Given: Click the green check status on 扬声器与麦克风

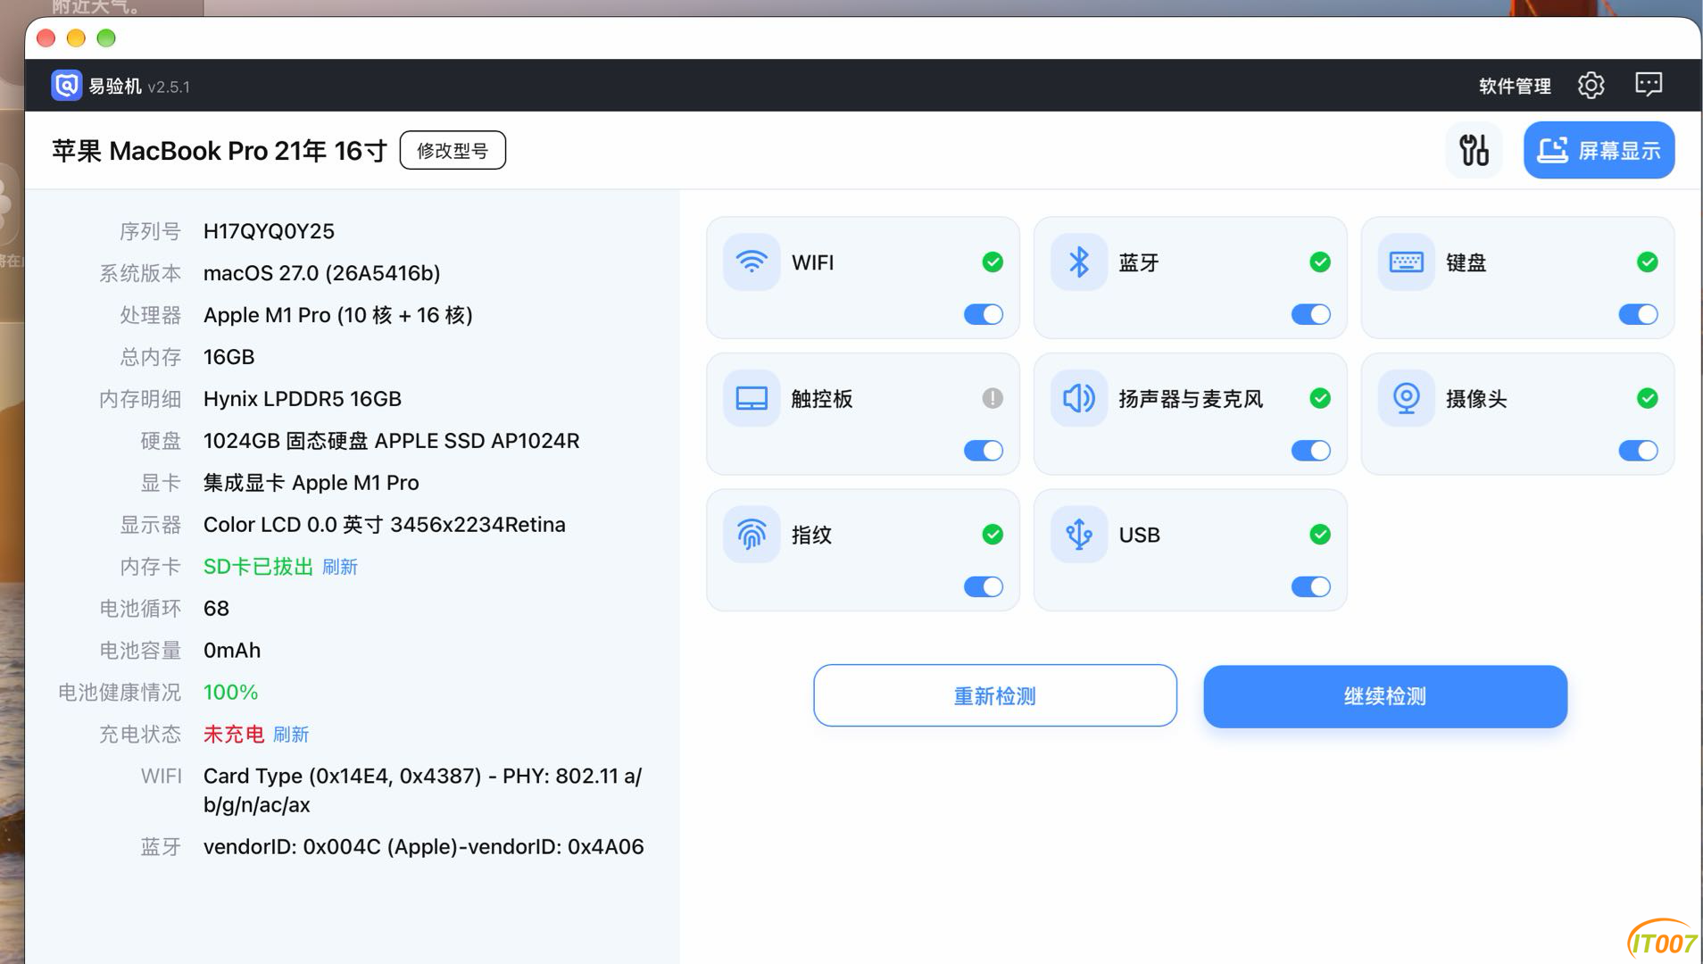Looking at the screenshot, I should coord(1320,398).
